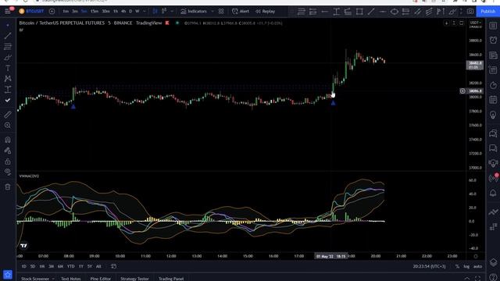Screen dimensions: 500x281
Task: Open the main hamburger menu
Action: point(7,11)
